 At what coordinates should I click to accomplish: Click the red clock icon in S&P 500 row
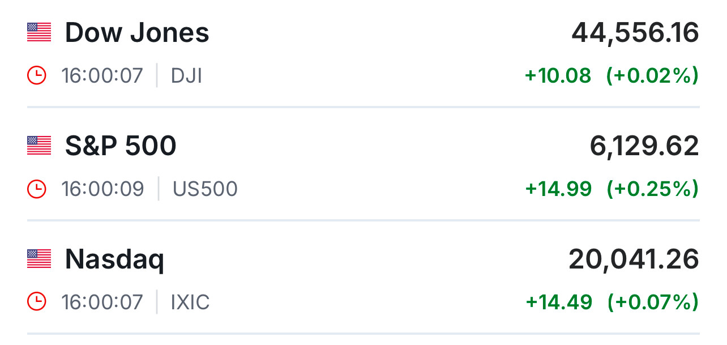[x=37, y=189]
